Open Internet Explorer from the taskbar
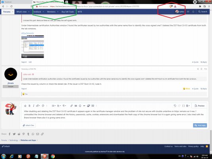This screenshot has width=212, height=159. click(x=12, y=157)
